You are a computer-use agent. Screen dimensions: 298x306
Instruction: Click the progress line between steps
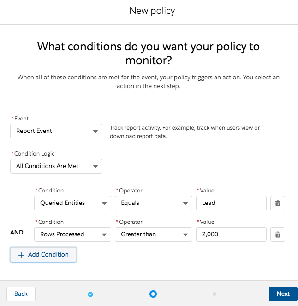click(x=121, y=294)
